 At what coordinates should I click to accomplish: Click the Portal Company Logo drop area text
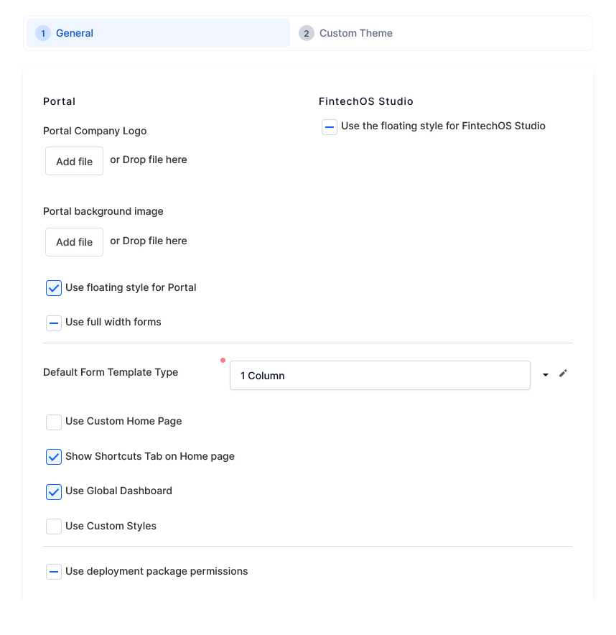coord(149,160)
